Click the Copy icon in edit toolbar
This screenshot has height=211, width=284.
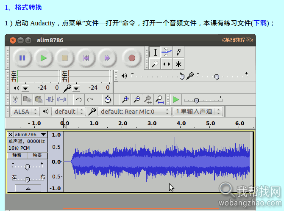27,99
